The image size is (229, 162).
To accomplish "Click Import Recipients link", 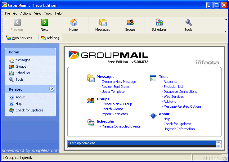I will pos(115,114).
